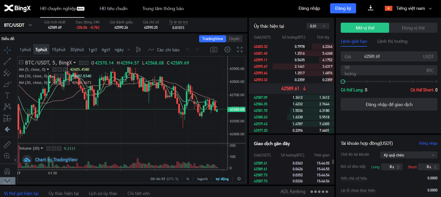Expand the Volume (20) indicator menu
The width and height of the screenshot is (441, 197).
tap(42, 148)
